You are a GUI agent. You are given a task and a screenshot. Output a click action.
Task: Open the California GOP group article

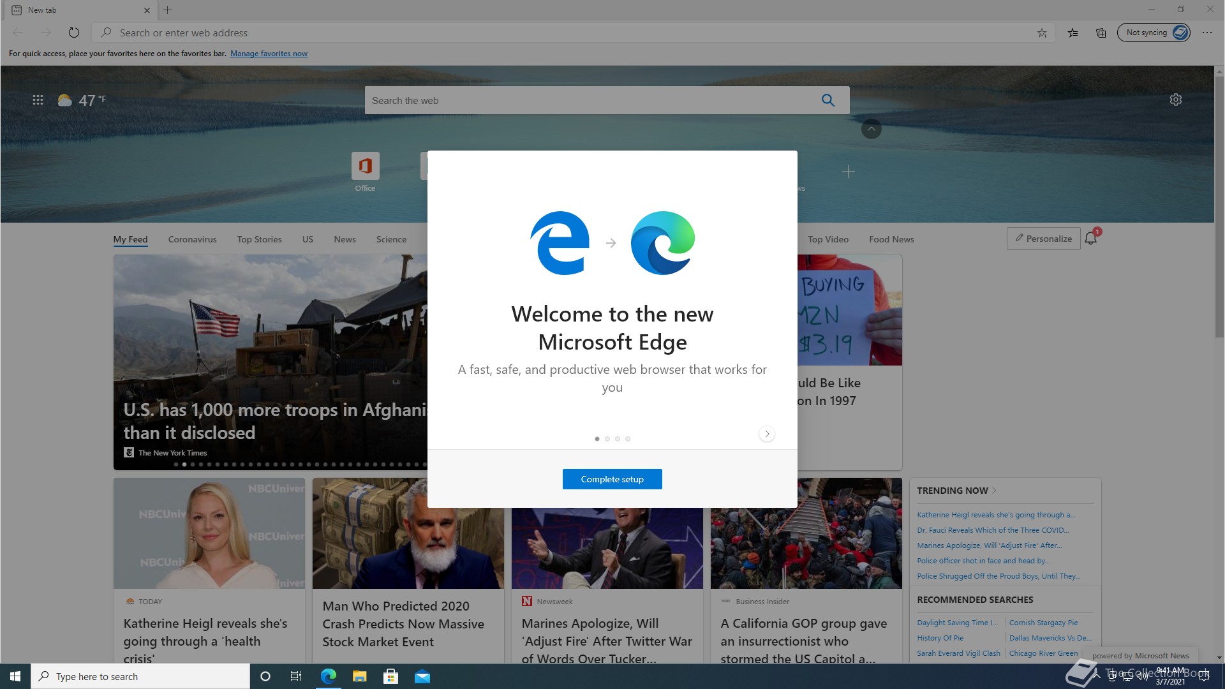[x=806, y=570]
